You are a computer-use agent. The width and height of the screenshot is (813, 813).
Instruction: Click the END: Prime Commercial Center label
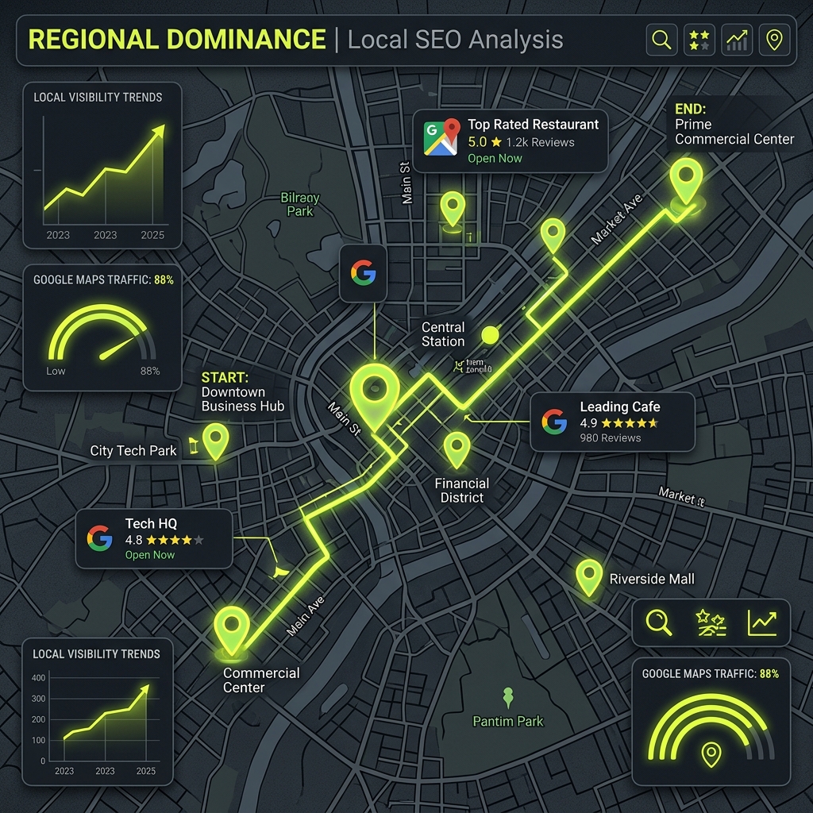click(x=734, y=125)
